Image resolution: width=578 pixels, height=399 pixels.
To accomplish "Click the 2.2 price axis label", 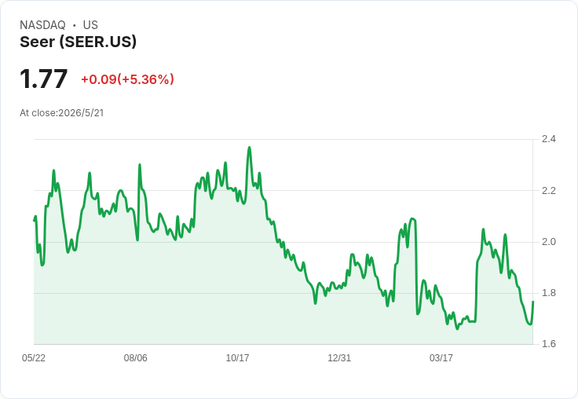I will 548,191.
